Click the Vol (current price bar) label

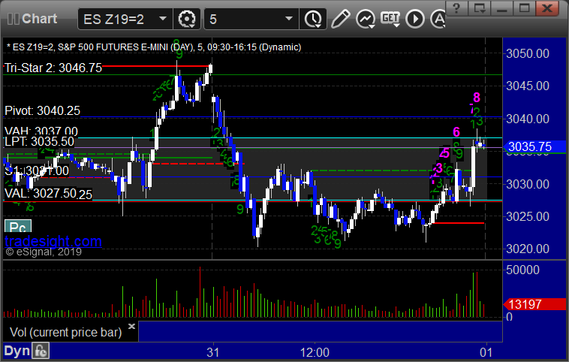(x=65, y=332)
